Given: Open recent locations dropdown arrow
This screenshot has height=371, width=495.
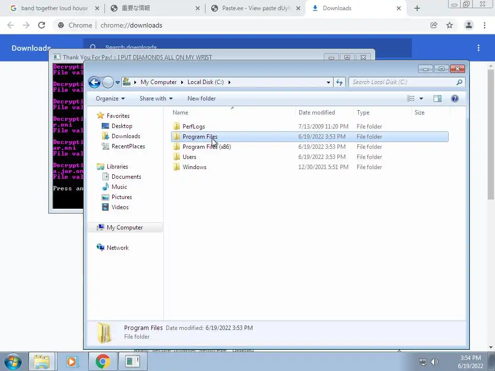Looking at the screenshot, I should coord(117,83).
